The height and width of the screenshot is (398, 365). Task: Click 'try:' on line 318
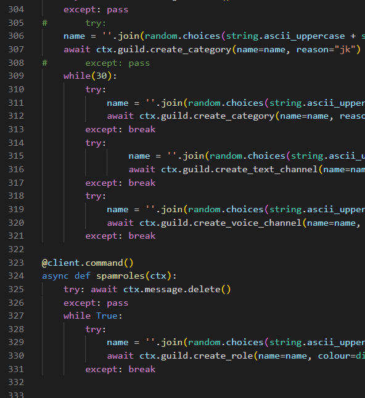[96, 196]
